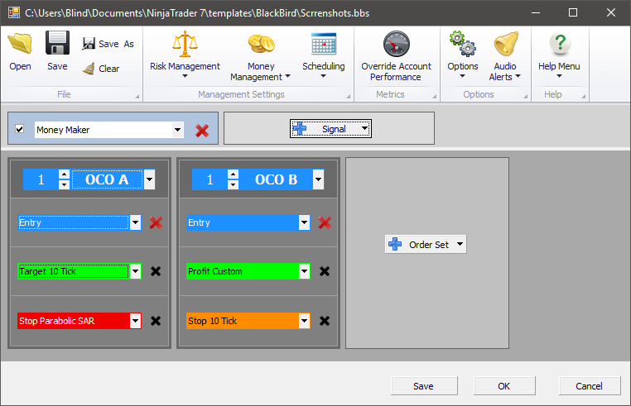The image size is (631, 406).
Task: Click the Save button at bottom
Action: (x=424, y=386)
